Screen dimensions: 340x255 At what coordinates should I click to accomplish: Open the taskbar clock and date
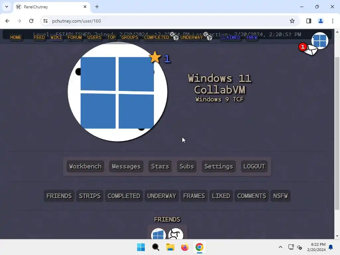(x=316, y=247)
